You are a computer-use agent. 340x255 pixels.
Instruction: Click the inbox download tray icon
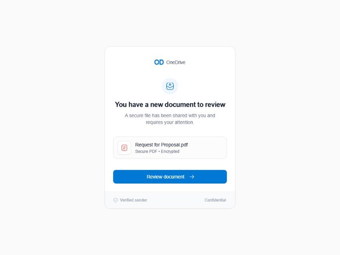tap(170, 86)
